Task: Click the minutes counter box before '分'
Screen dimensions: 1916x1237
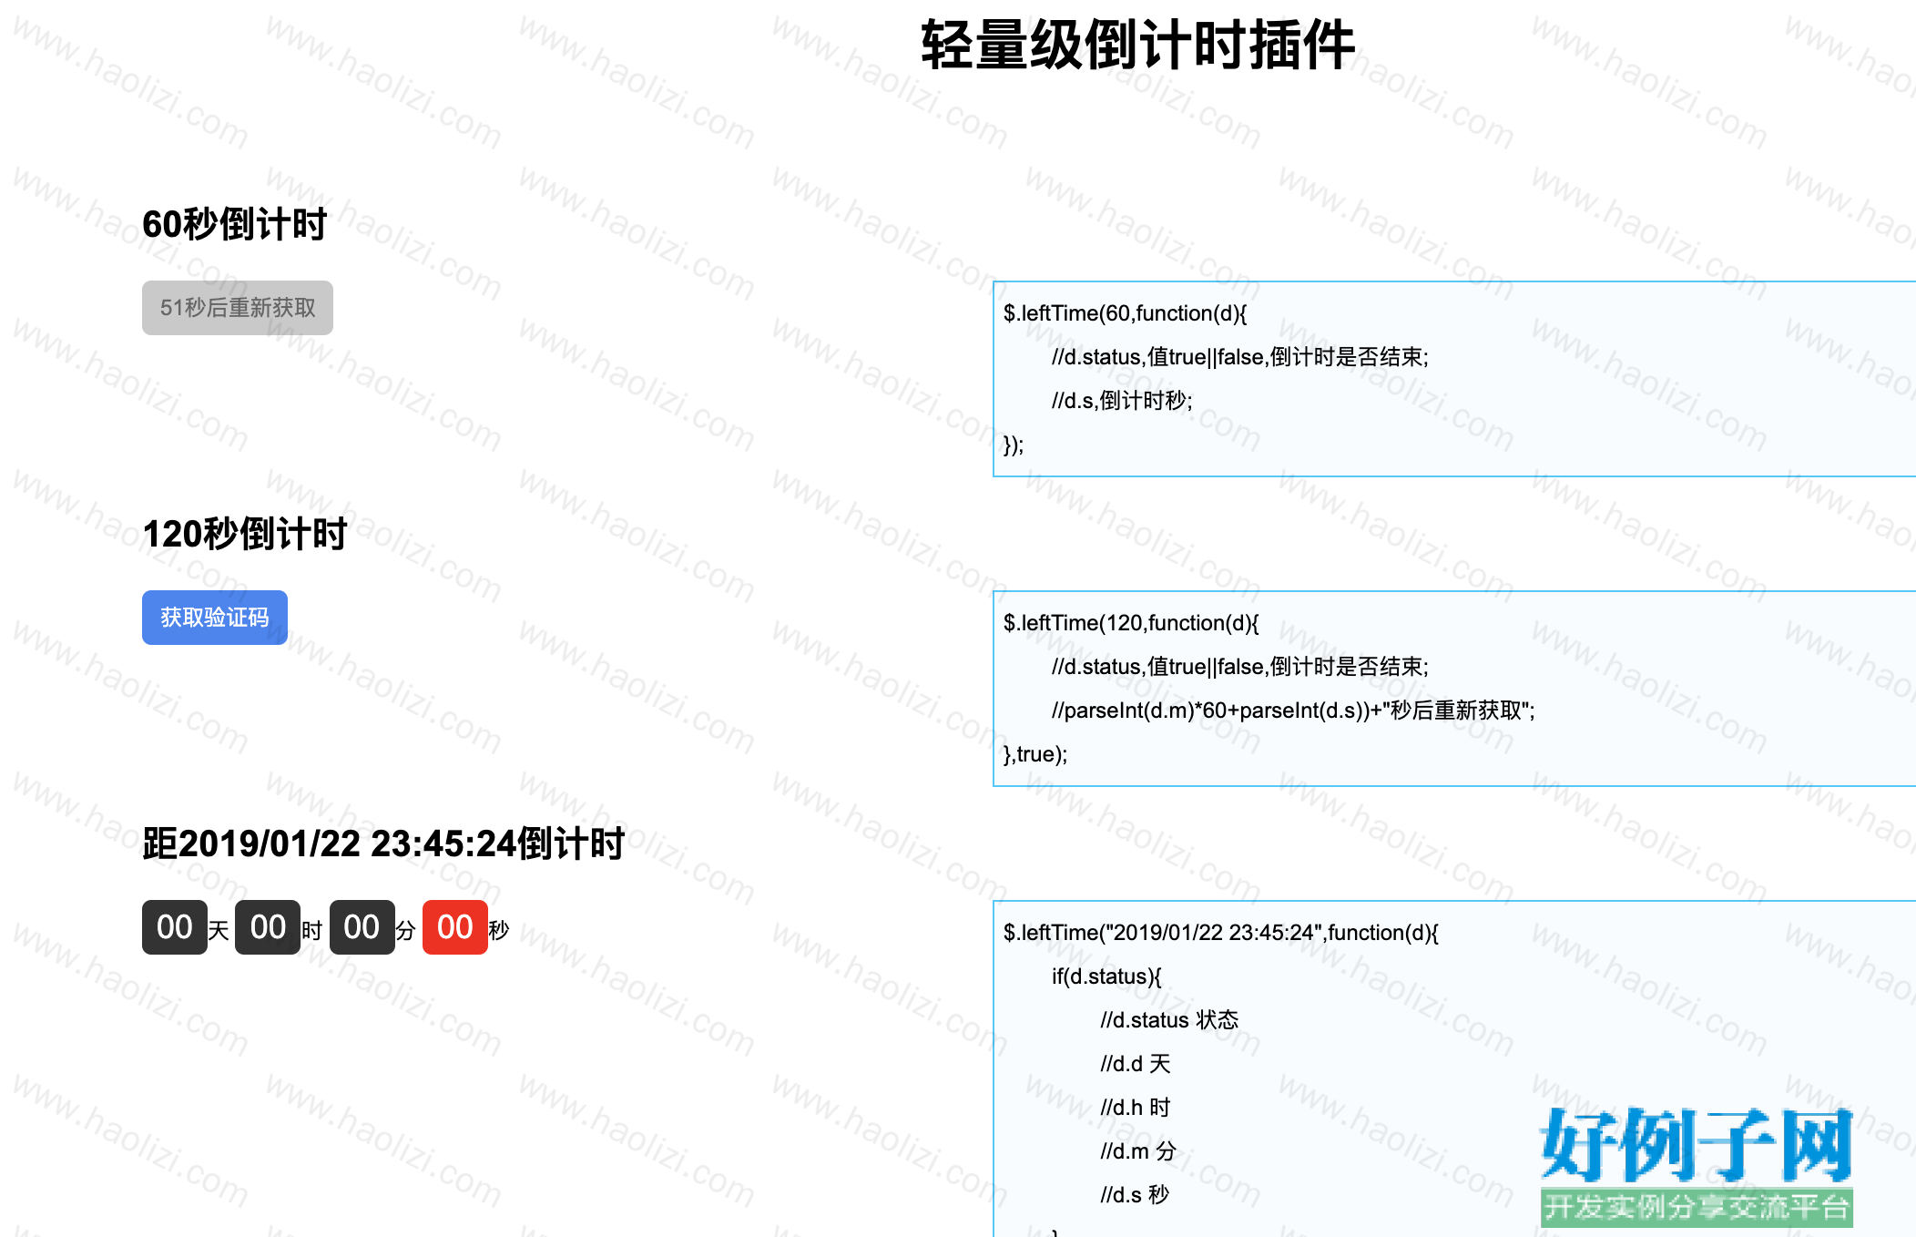Action: [362, 927]
